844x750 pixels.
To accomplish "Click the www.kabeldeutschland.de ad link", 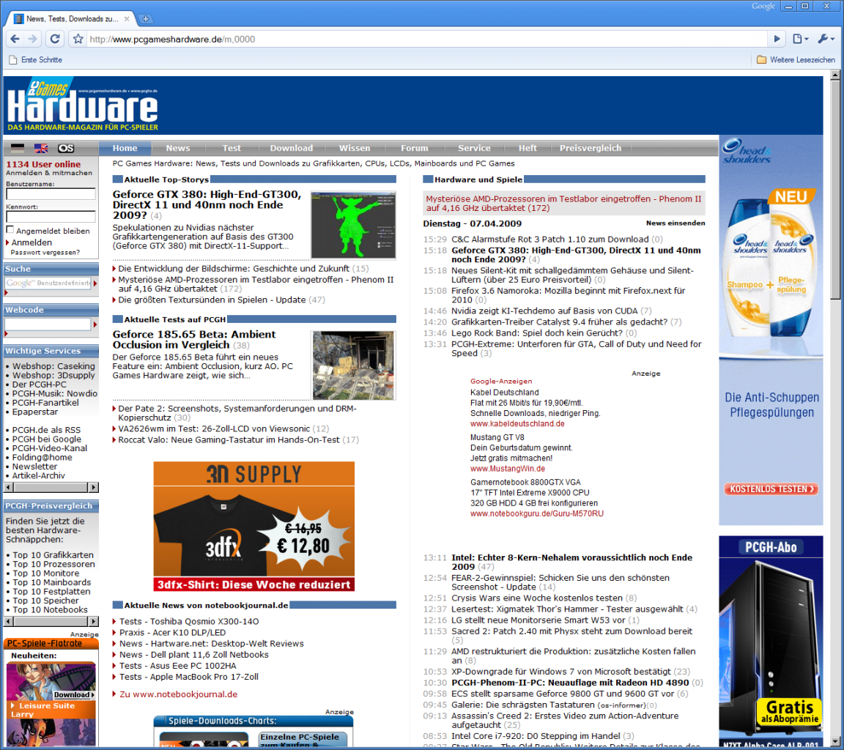I will coord(517,423).
